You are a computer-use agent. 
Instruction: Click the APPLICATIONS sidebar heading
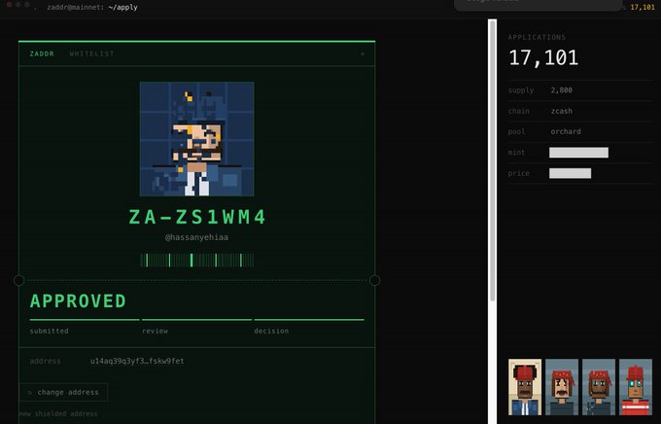point(537,38)
